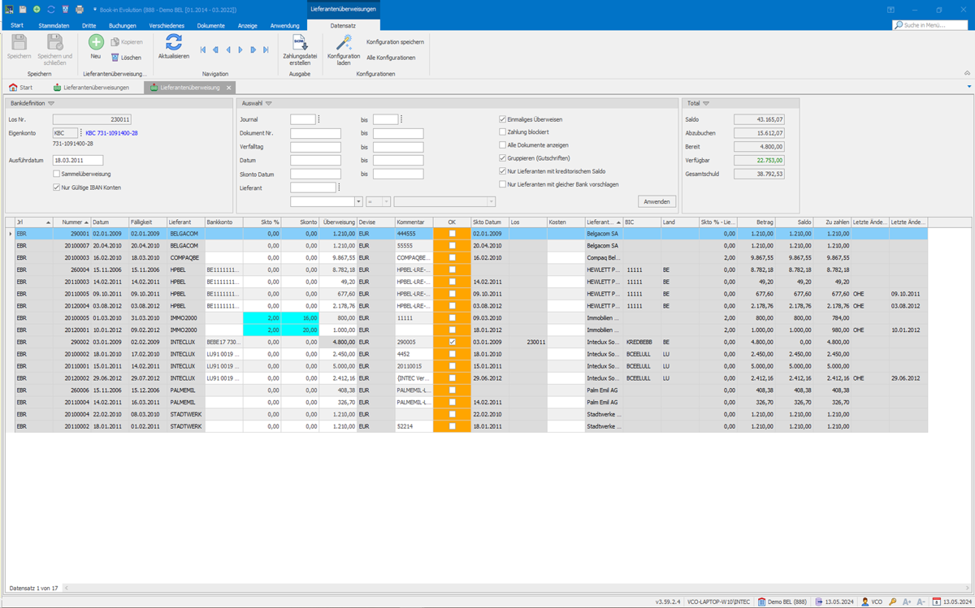
Task: Open the Journal from-field lookup dots
Action: [x=318, y=119]
